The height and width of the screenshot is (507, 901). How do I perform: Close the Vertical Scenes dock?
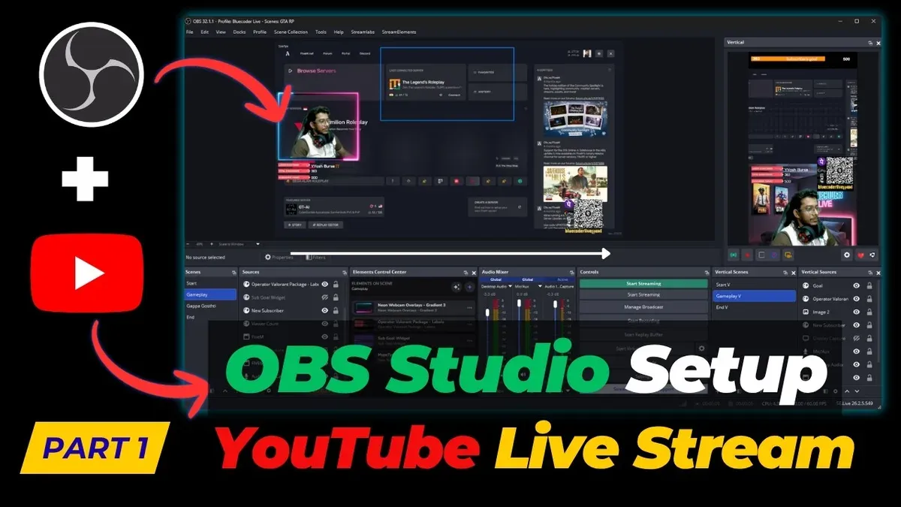coord(793,271)
